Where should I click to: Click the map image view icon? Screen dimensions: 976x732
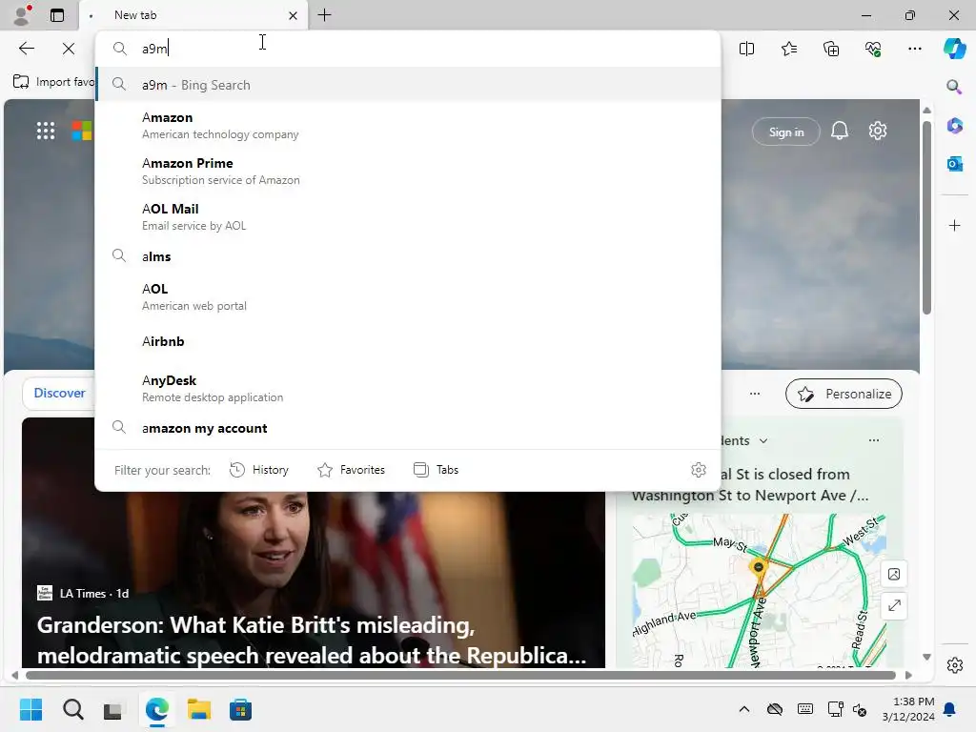tap(894, 574)
